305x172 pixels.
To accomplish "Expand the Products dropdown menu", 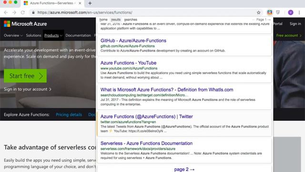I will pyautogui.click(x=53, y=35).
